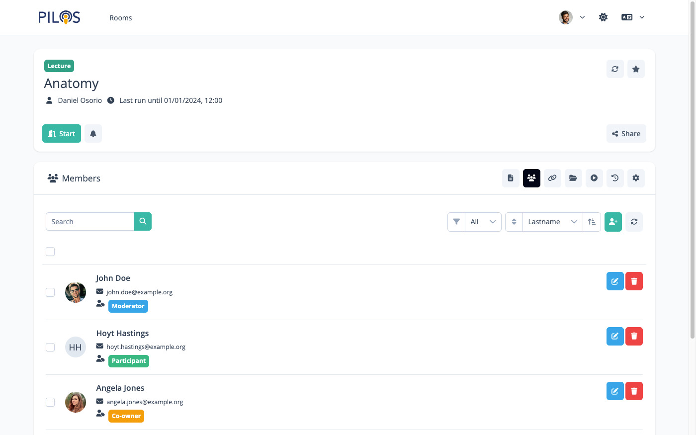Switch to the Personalized links tab
Viewport: 696px width, 435px height.
click(x=552, y=178)
